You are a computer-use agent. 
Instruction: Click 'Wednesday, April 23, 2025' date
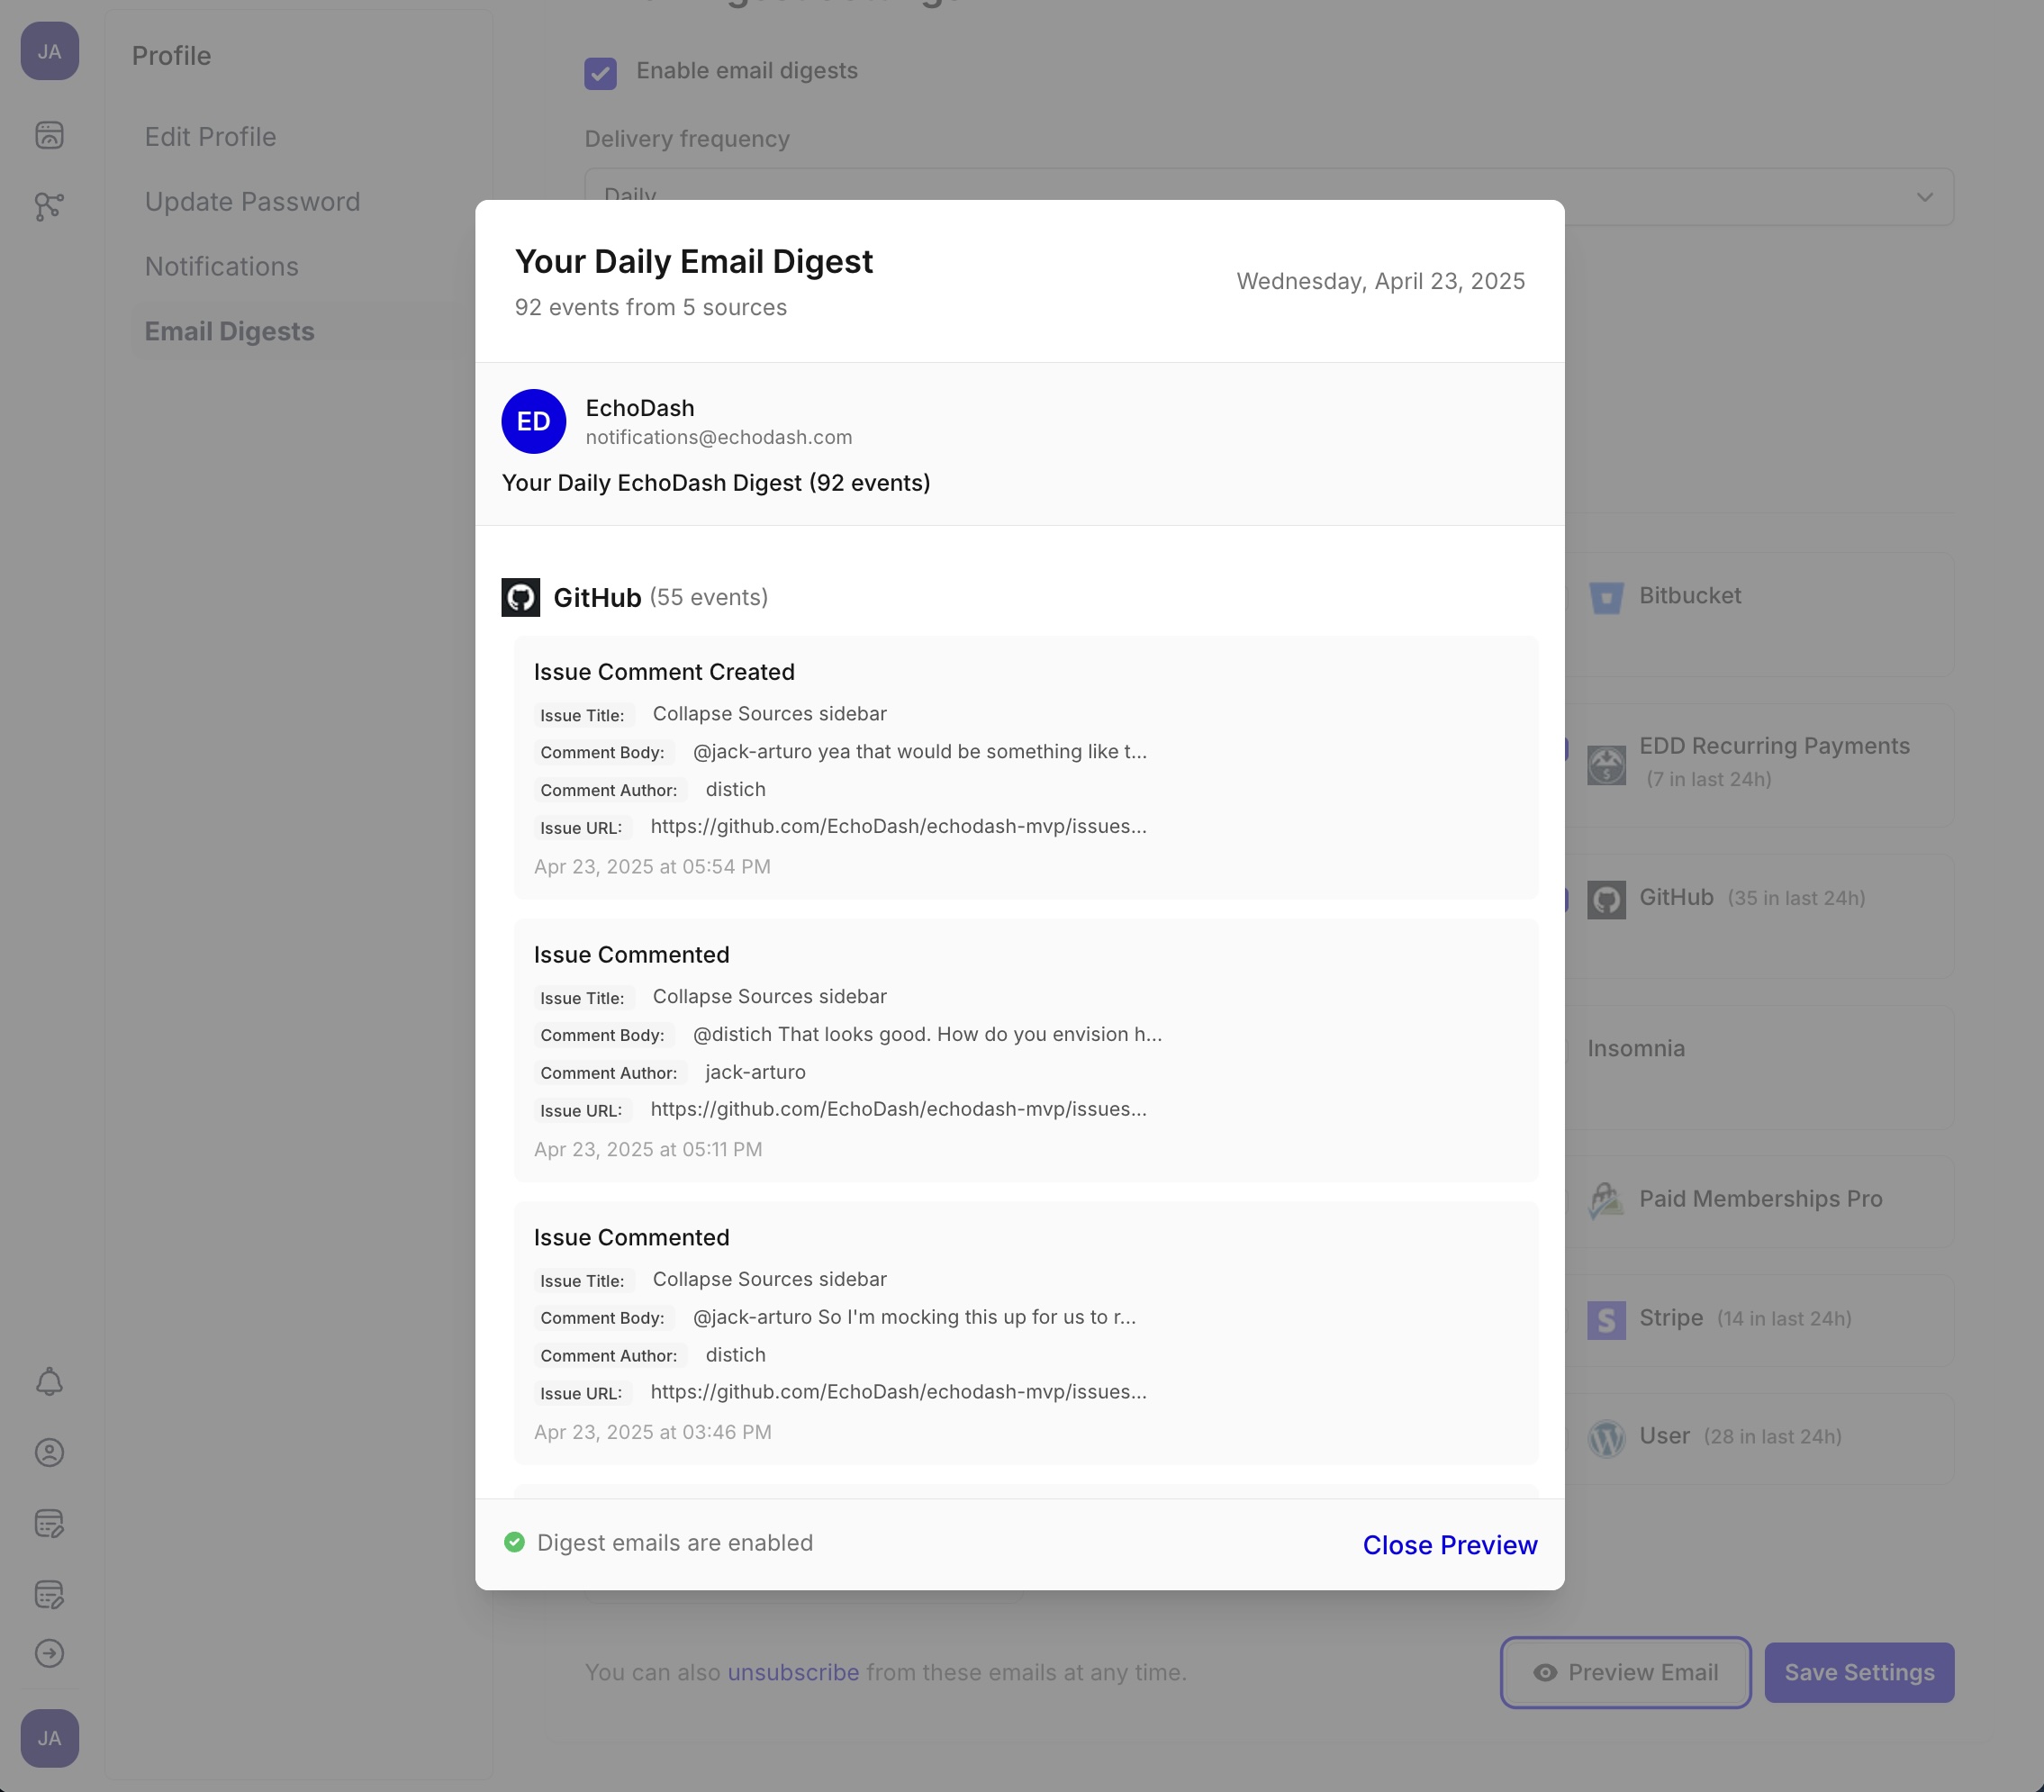1380,281
